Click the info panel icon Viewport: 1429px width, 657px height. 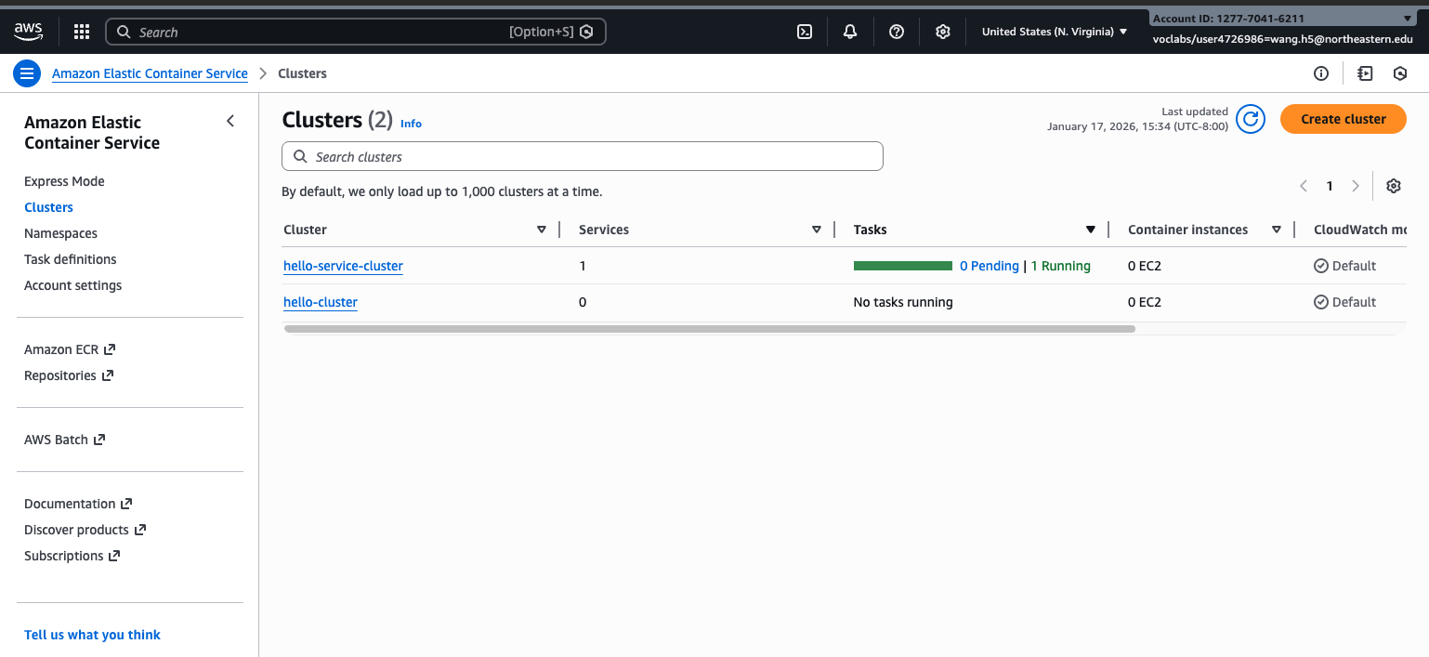point(1321,73)
